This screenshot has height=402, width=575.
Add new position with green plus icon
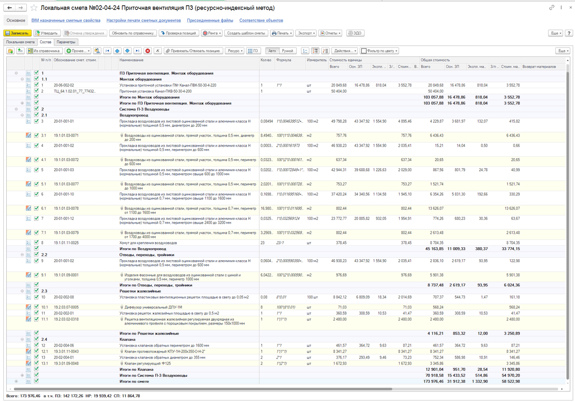pyautogui.click(x=21, y=50)
